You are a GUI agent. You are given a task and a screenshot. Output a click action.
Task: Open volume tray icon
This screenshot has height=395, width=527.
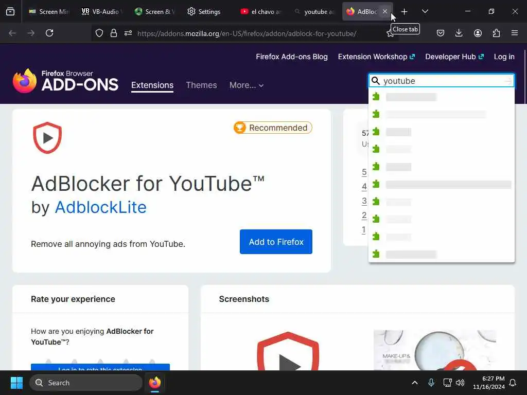[460, 383]
